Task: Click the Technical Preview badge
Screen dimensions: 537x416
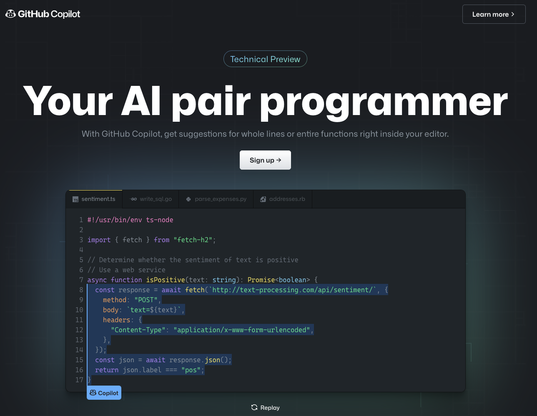Action: coord(265,59)
